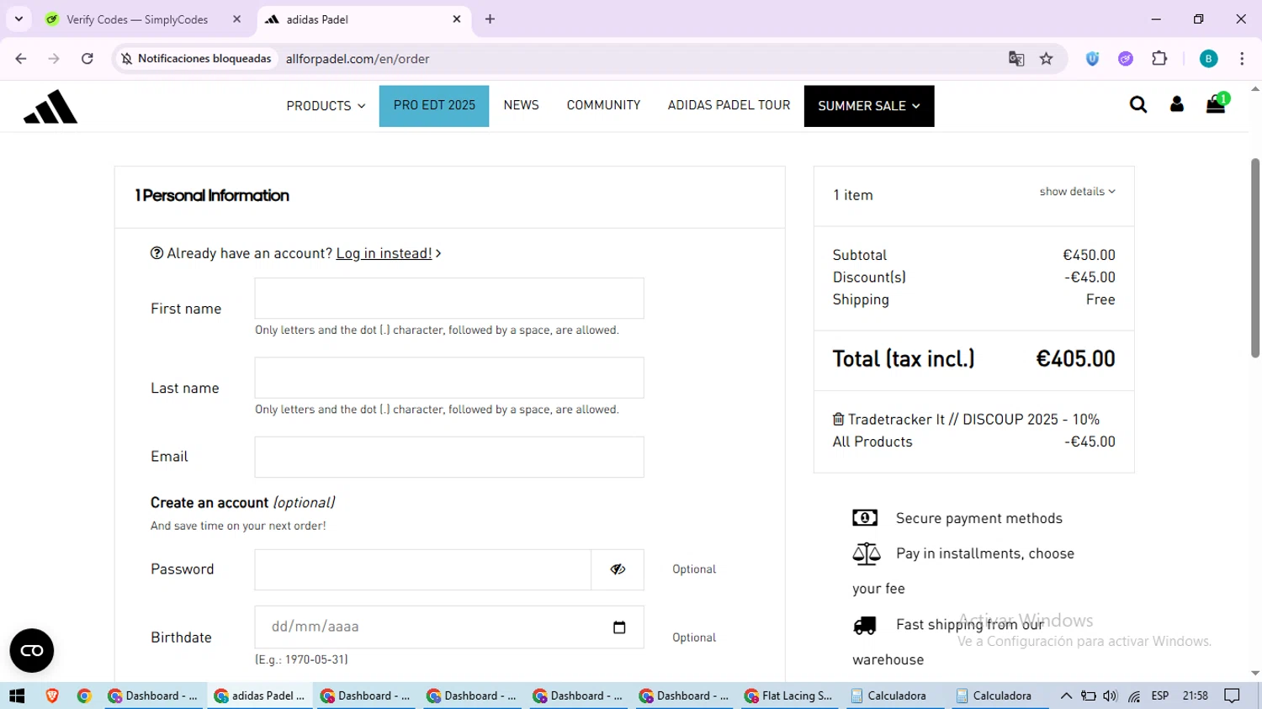This screenshot has height=709, width=1262.
Task: Select the adidas Padel browser tab
Action: click(363, 19)
